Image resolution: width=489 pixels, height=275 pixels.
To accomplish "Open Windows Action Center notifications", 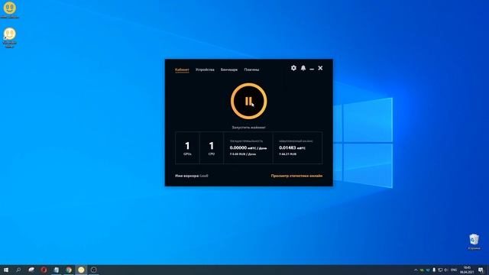I will (x=481, y=270).
